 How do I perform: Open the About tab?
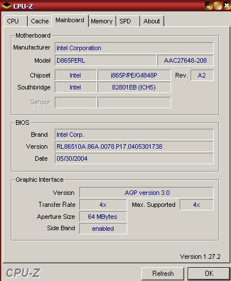coord(152,21)
